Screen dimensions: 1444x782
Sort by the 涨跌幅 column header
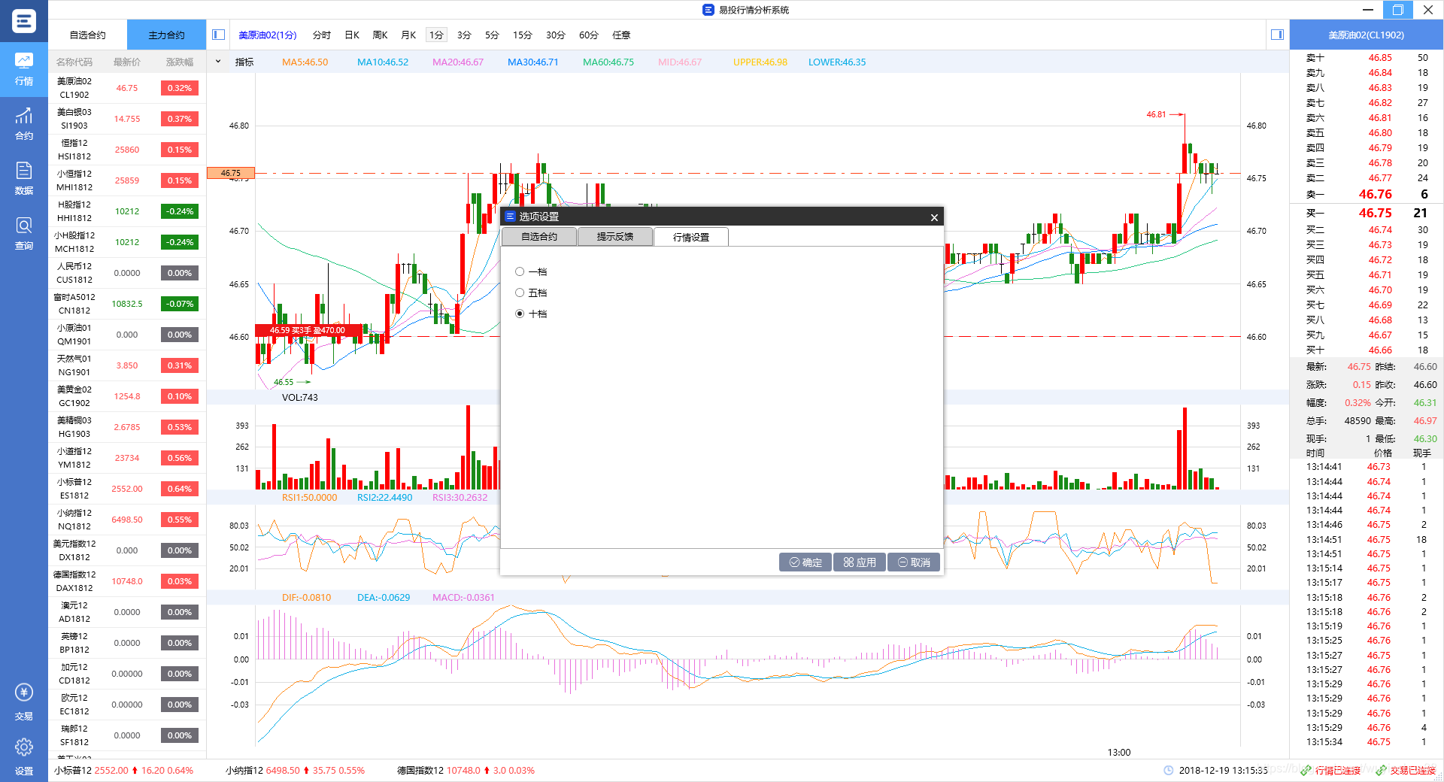coord(180,62)
